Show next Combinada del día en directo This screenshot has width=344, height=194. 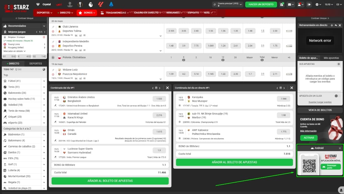[x=284, y=88]
